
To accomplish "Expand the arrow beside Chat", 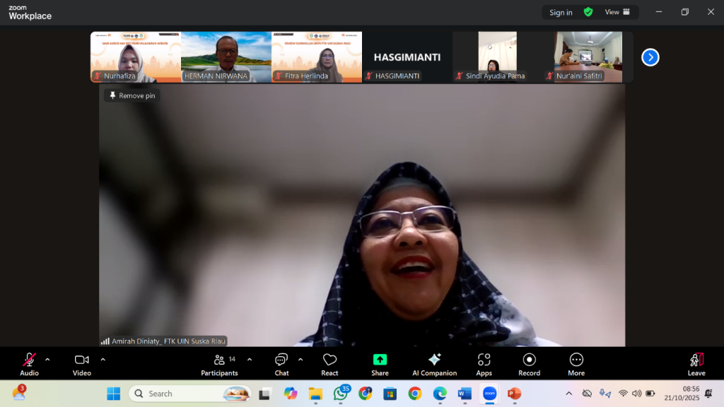I will click(300, 360).
